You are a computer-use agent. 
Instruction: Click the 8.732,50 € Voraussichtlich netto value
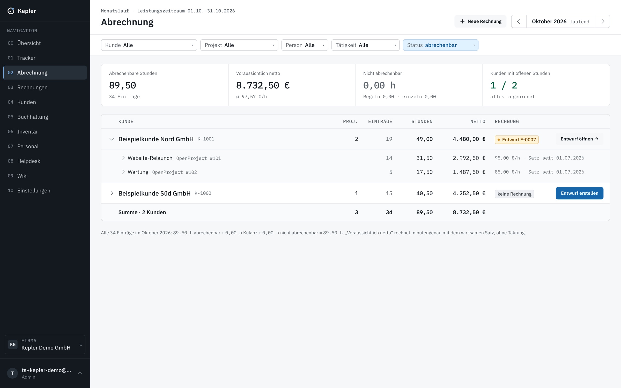point(263,85)
